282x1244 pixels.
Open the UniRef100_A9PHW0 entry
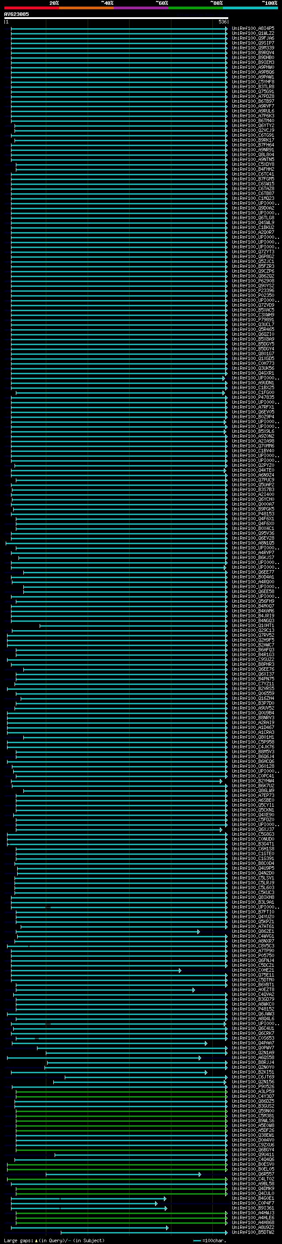[x=253, y=67]
